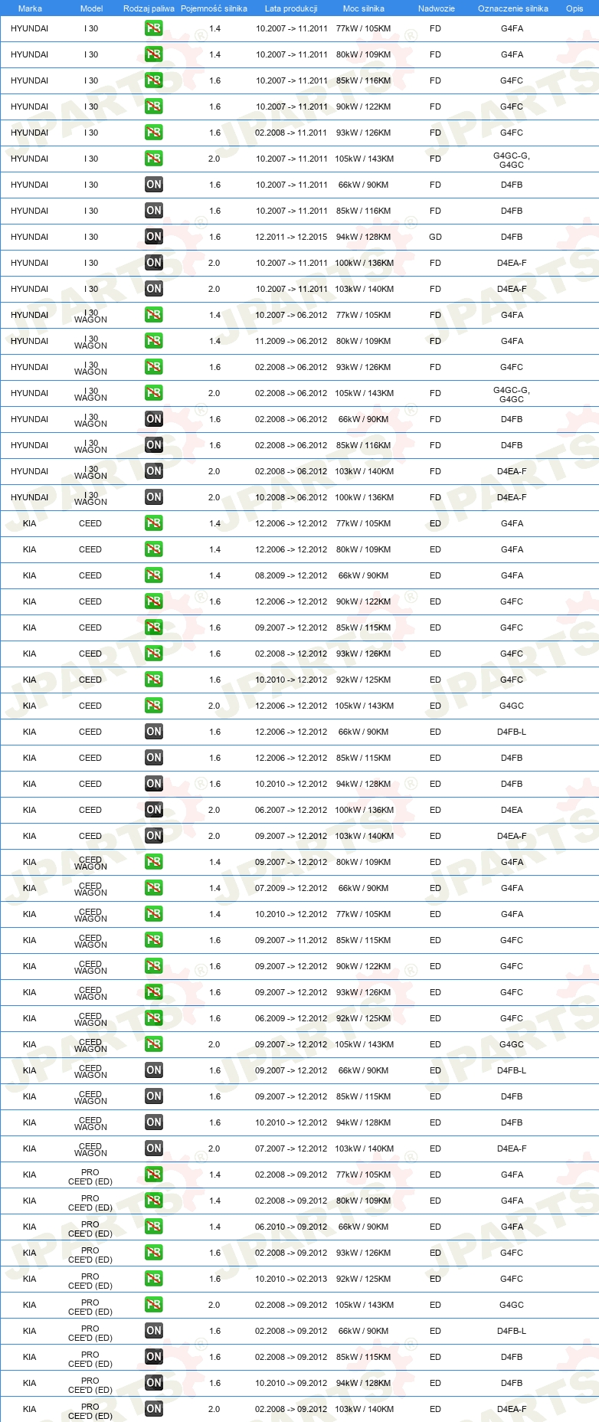Click PB icon in CEED WAGON 09.2007 -> 11.2012 row
599x1422 pixels.
click(x=154, y=940)
